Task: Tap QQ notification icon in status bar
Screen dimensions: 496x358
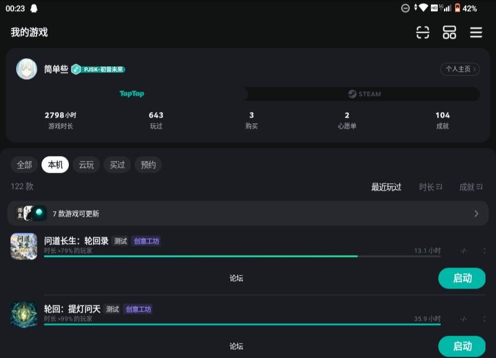Action: [x=34, y=8]
